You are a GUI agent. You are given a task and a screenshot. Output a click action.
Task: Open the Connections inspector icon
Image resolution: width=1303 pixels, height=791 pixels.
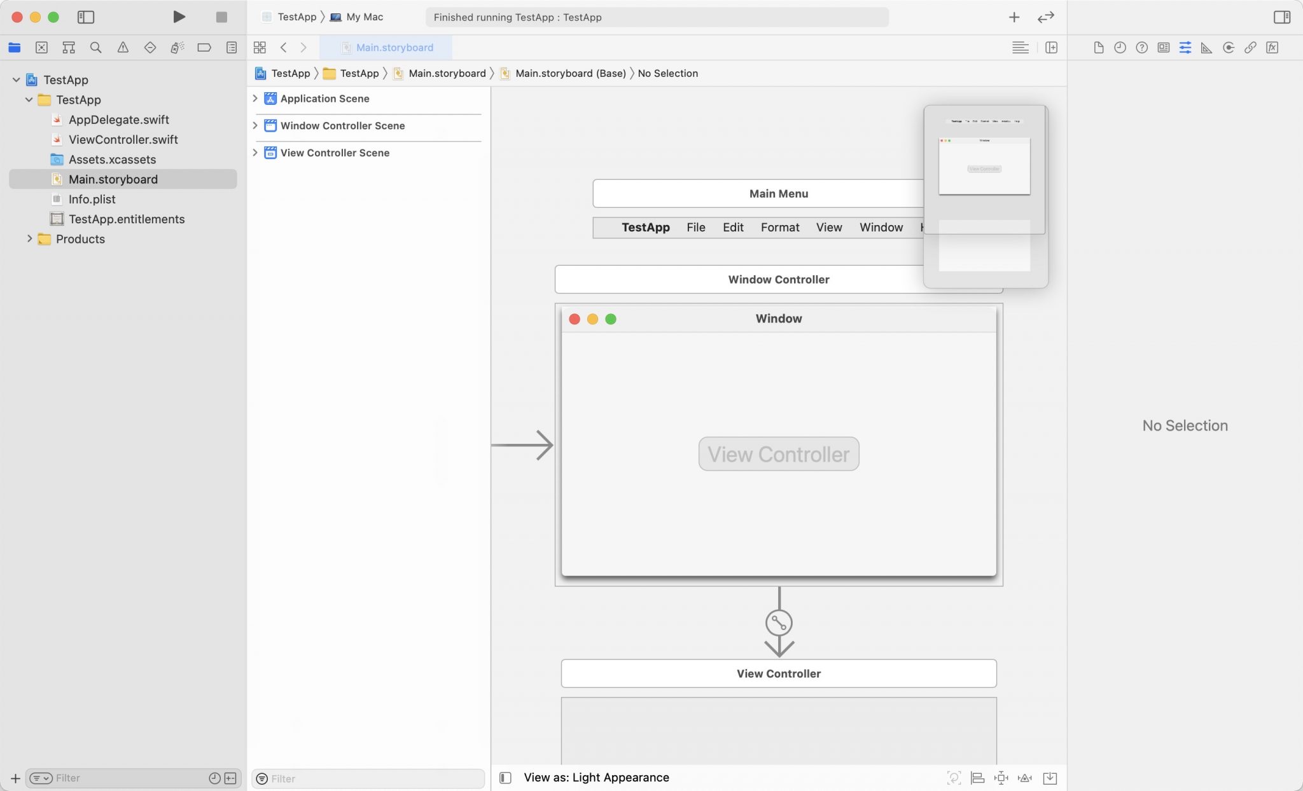[x=1228, y=47]
